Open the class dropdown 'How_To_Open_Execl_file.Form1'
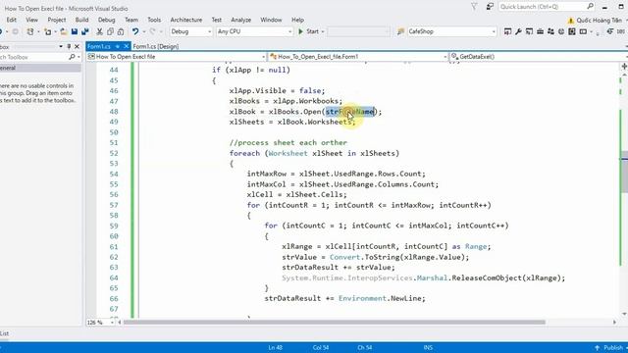 358,57
